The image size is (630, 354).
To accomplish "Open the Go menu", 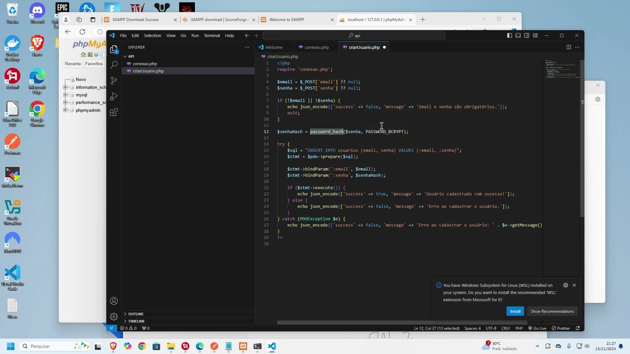I will (183, 35).
